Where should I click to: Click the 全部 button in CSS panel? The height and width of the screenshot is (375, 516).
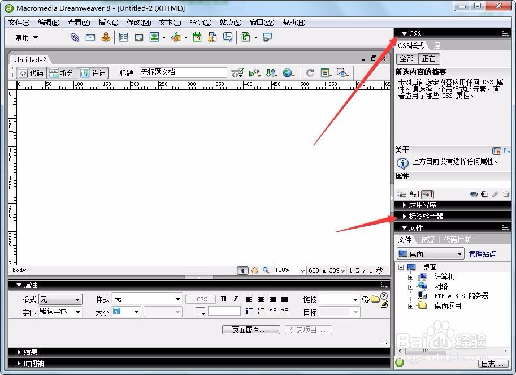(407, 59)
